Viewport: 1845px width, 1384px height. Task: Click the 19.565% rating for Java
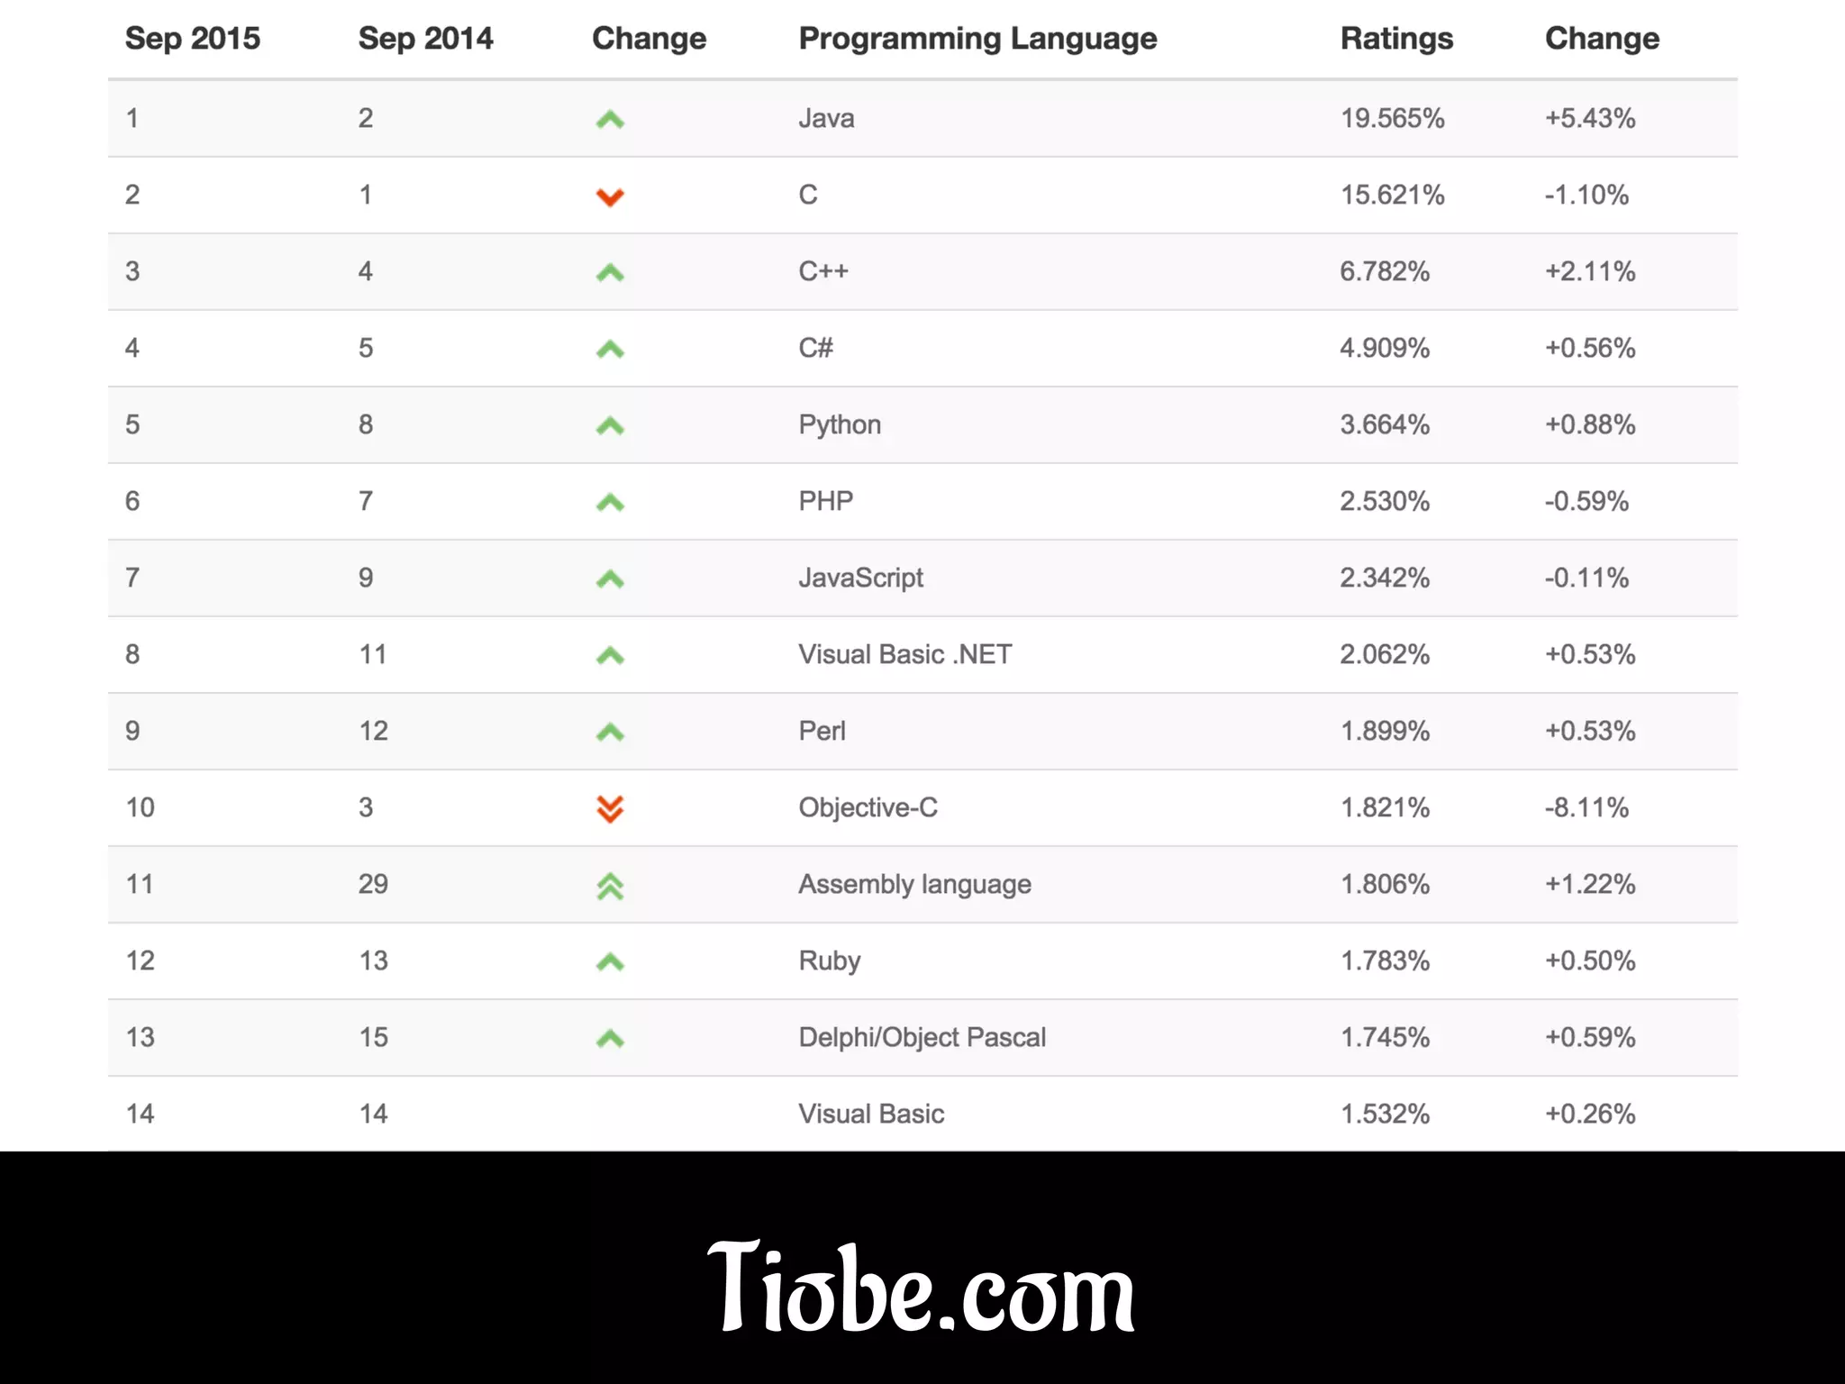tap(1392, 118)
